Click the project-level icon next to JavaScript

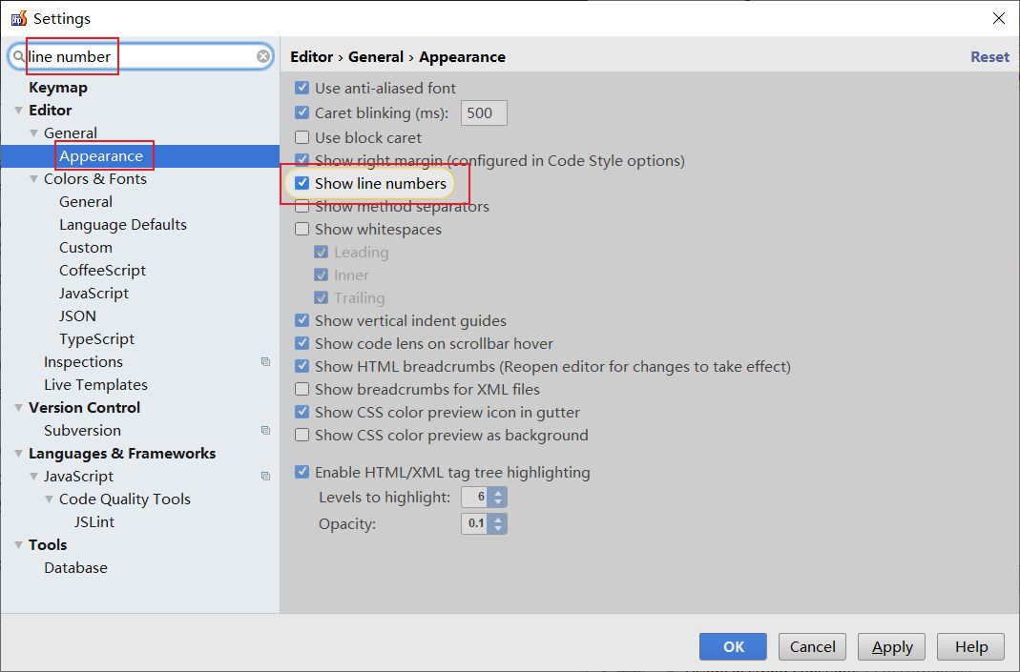265,477
